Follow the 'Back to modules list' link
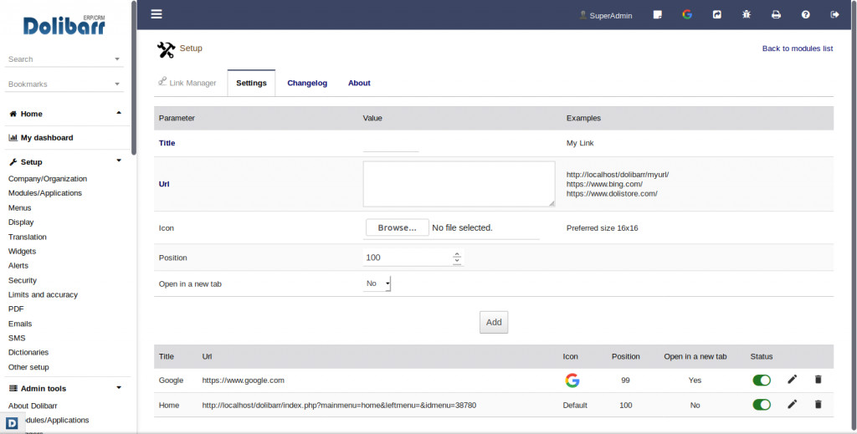The width and height of the screenshot is (857, 434). click(797, 49)
